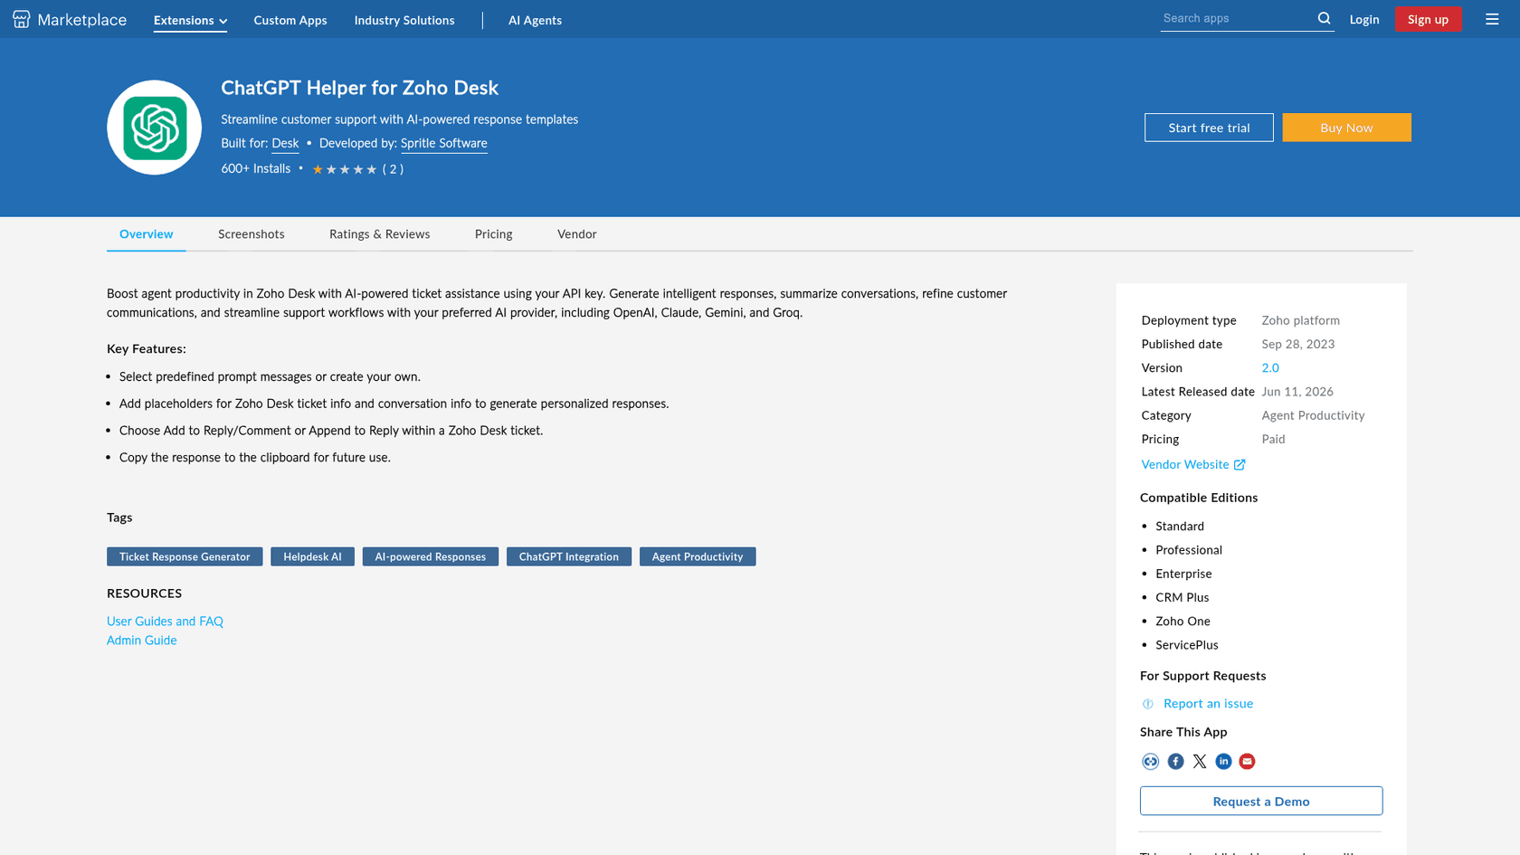Switch to the Vendor tab
The image size is (1520, 855).
pos(577,234)
